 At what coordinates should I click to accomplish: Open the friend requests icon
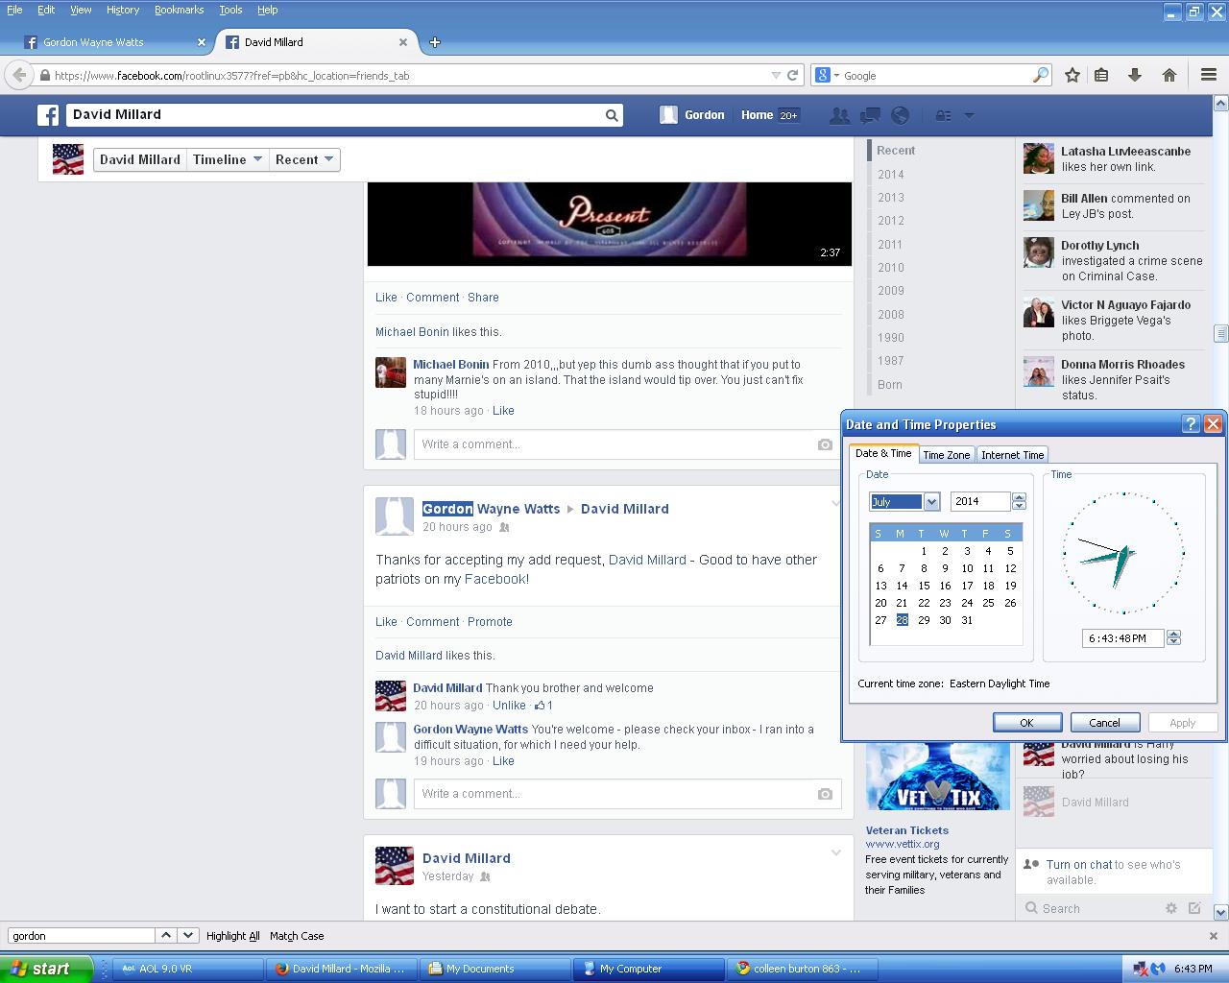coord(839,115)
